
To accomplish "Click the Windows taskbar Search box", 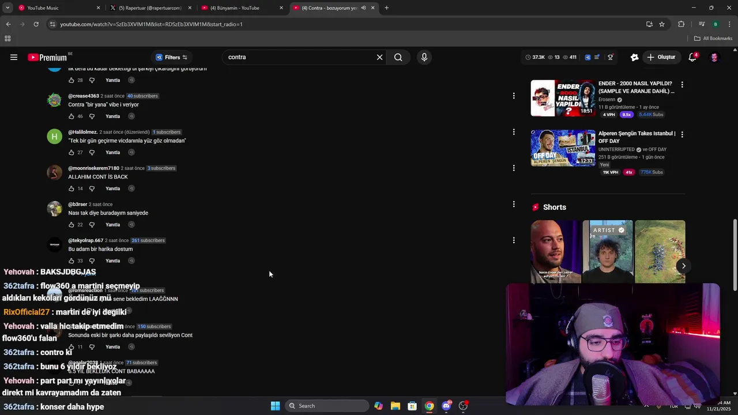I will click(327, 406).
